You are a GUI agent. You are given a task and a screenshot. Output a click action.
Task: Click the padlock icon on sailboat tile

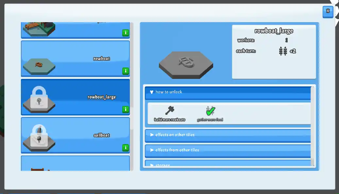pos(39,136)
